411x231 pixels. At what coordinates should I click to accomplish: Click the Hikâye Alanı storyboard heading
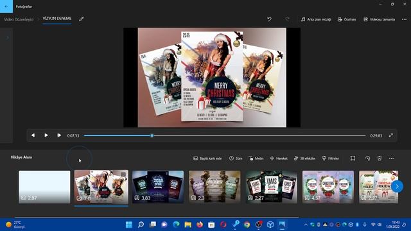pos(21,157)
